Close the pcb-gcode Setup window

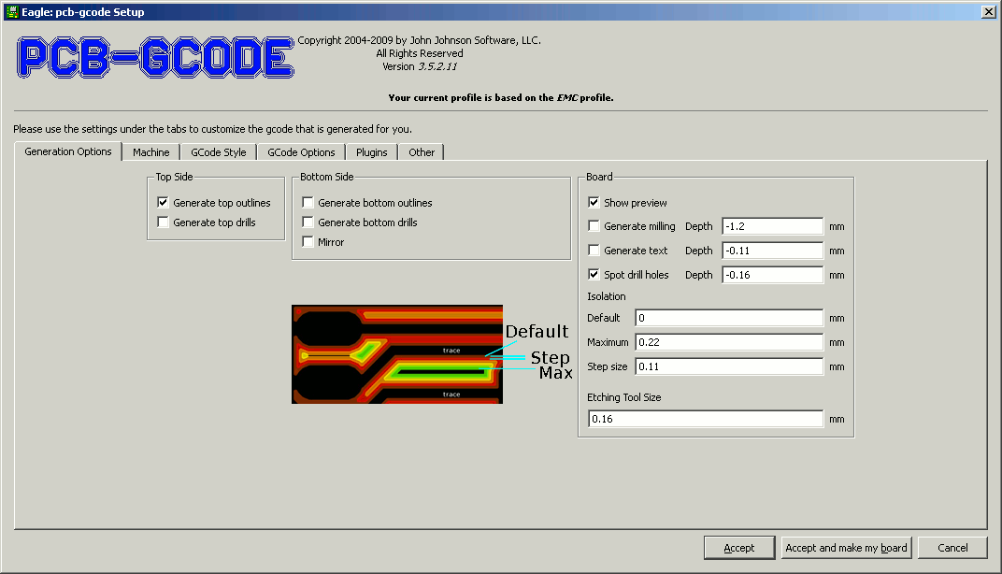pyautogui.click(x=988, y=11)
